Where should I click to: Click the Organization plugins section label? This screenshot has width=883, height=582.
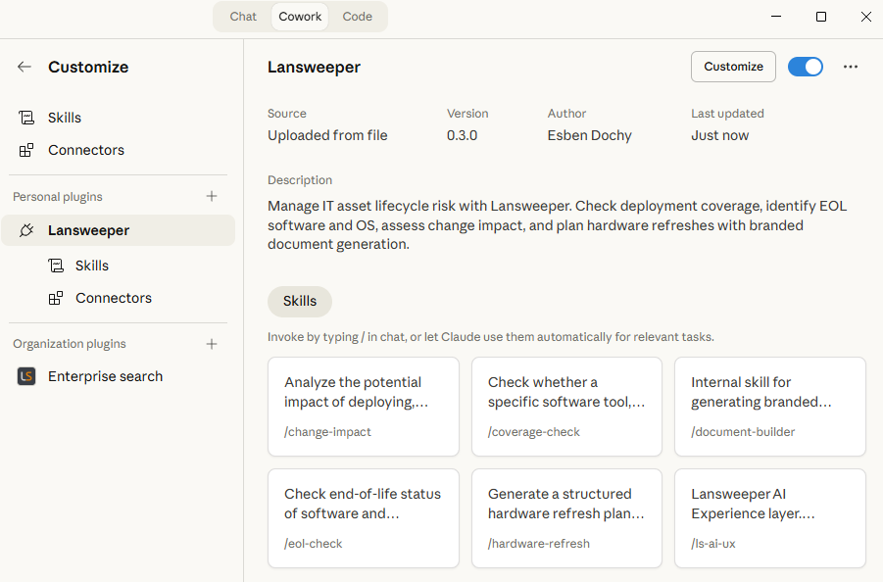(x=70, y=344)
